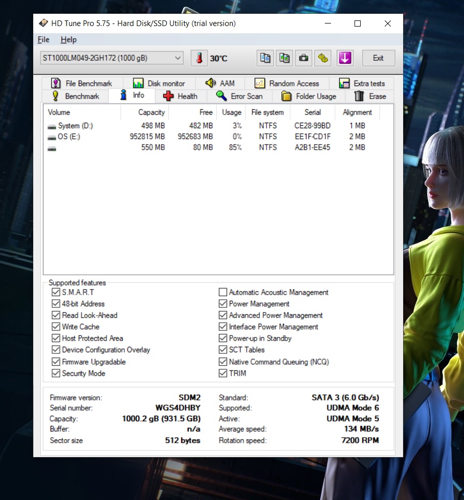Toggle the Power-up in Standby checkbox
464x500 pixels.
223,338
